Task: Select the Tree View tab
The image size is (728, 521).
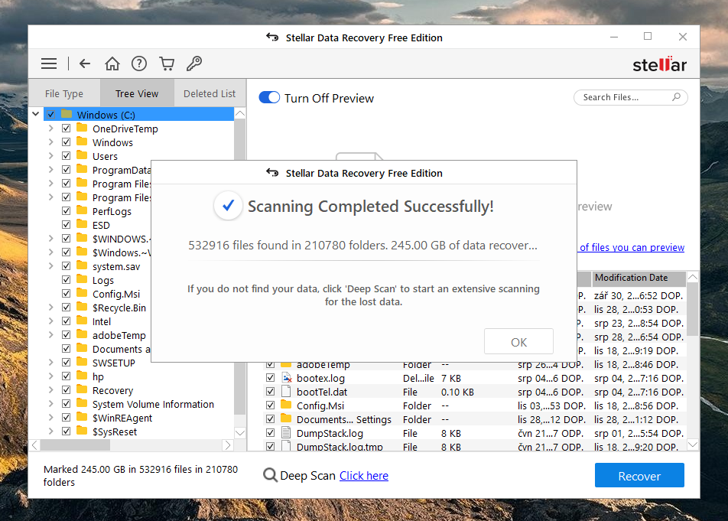Action: click(137, 93)
